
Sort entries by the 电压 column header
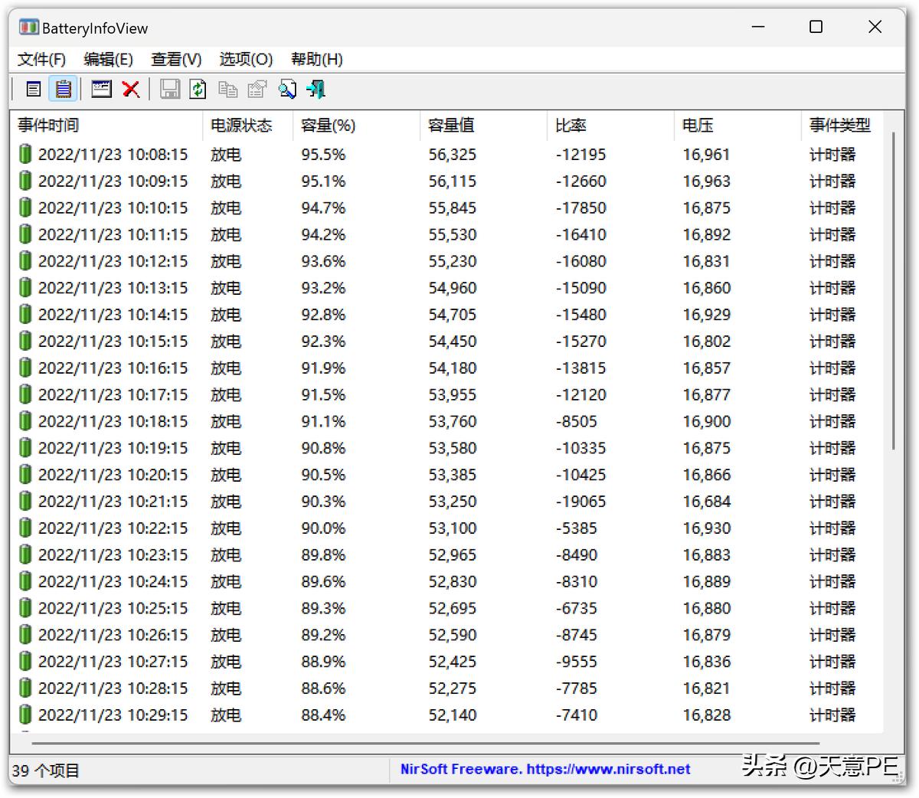coord(698,125)
